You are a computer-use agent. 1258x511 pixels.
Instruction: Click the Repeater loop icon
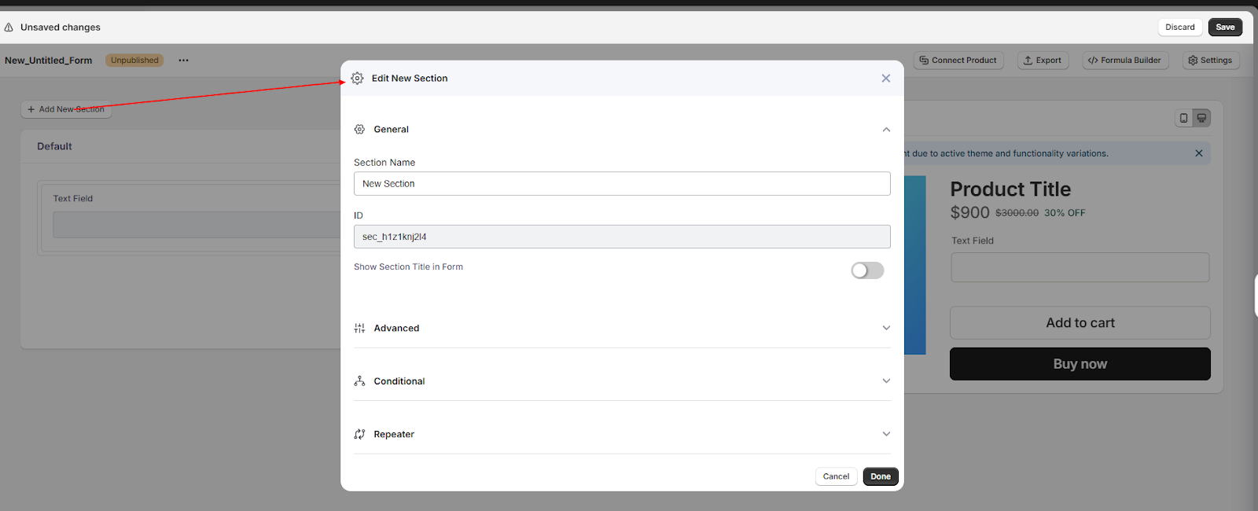pos(359,434)
